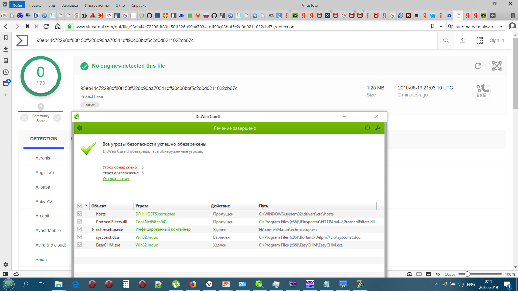Open search engine dropdown arrow
The height and width of the screenshot is (291, 518).
(x=501, y=26)
